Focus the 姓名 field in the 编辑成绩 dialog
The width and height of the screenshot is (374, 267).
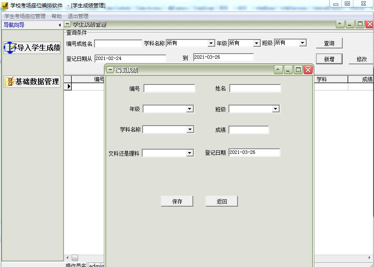255,88
